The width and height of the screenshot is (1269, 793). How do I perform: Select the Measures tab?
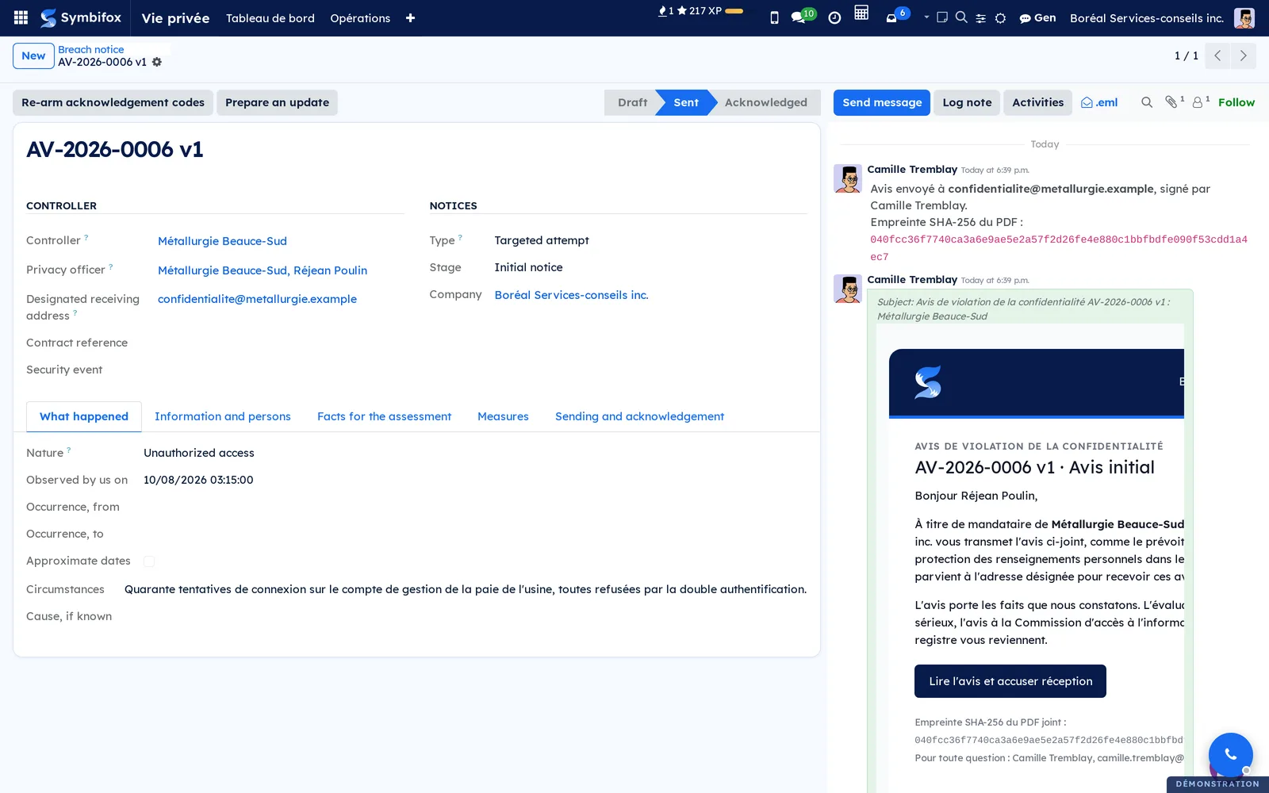(503, 416)
